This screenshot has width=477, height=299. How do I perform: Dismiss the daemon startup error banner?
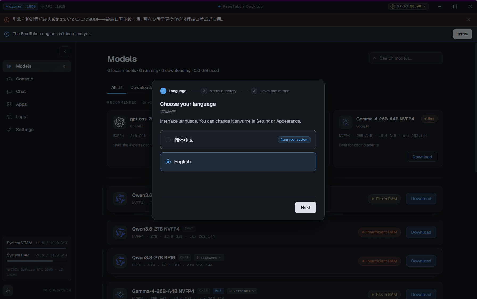[468, 20]
